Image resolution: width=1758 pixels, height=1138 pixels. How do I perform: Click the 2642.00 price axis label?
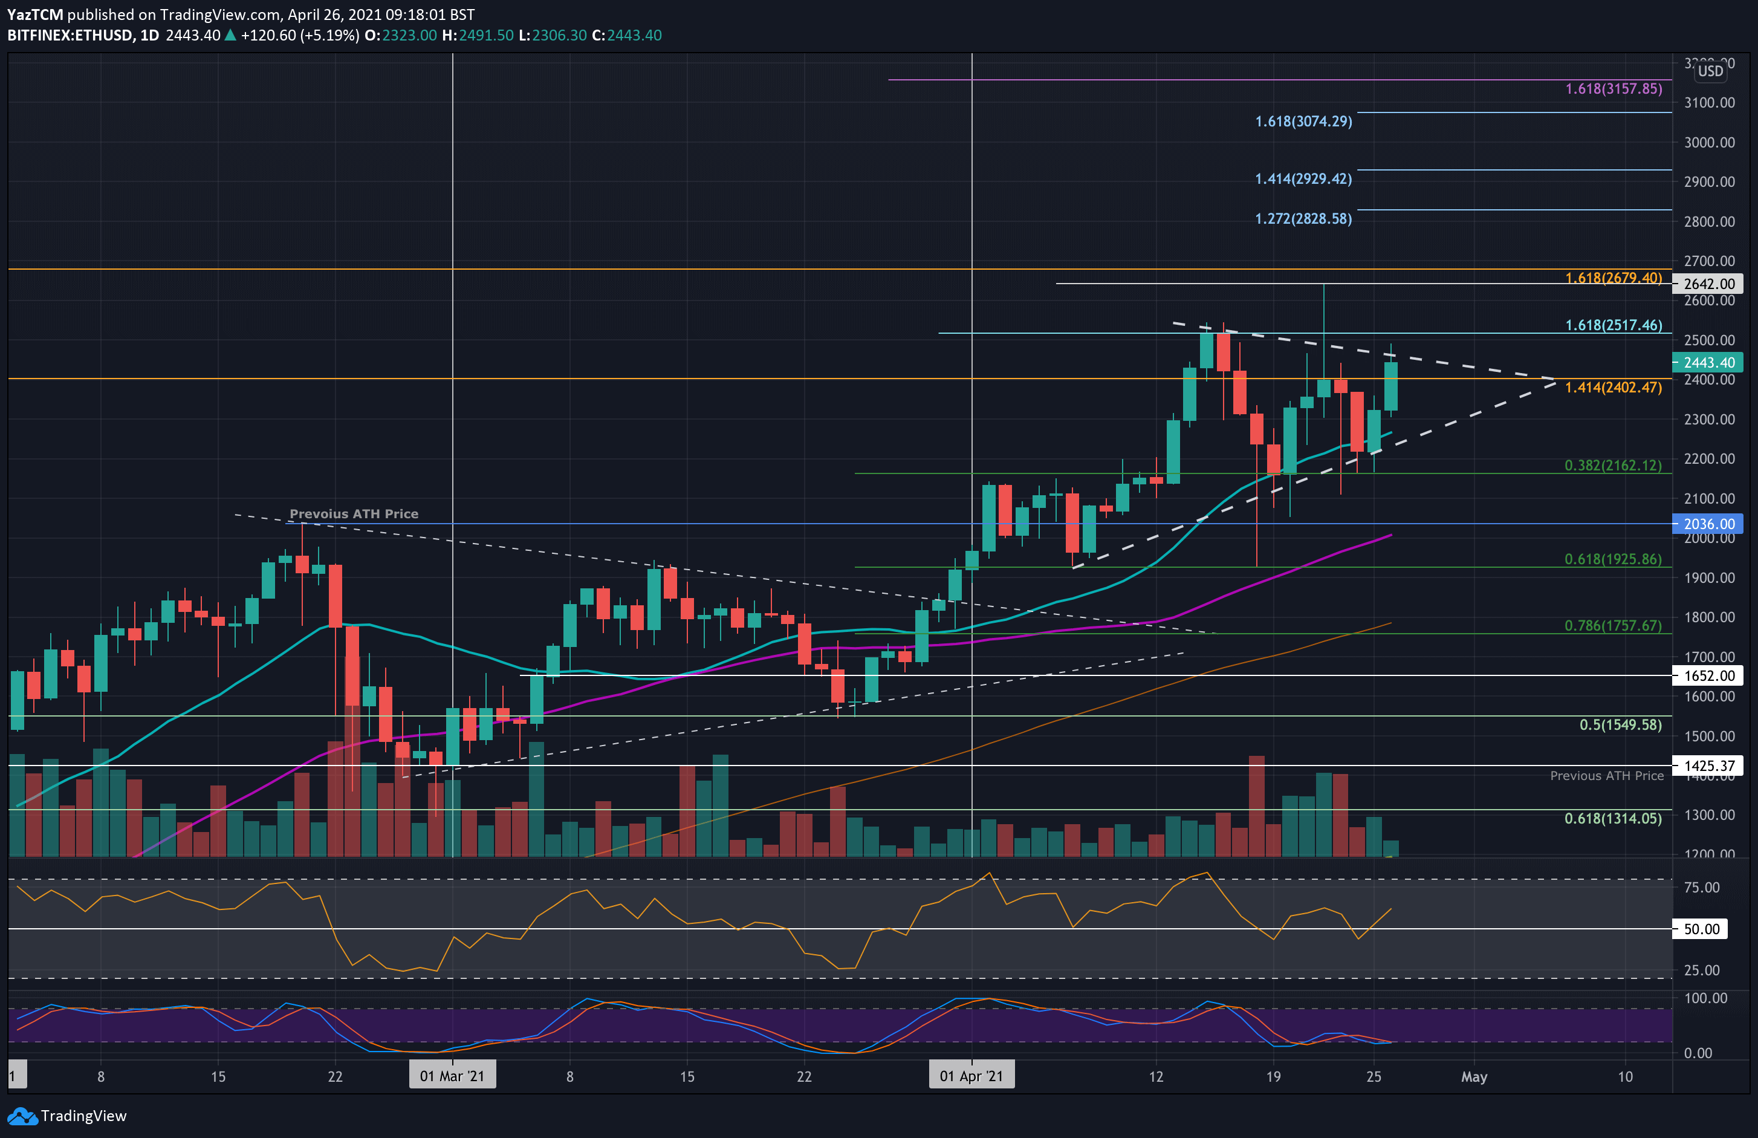(1708, 284)
